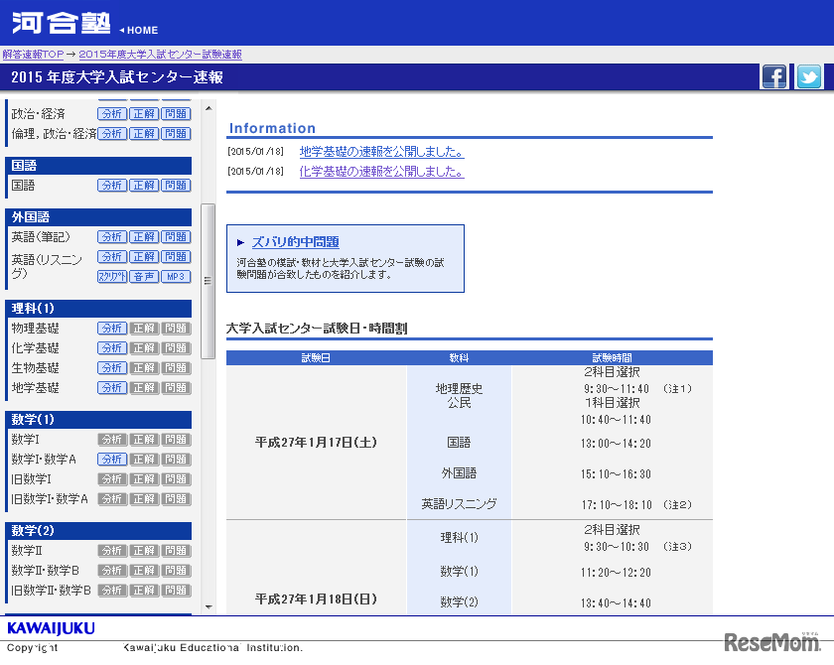Screen dimensions: 834x665
Task: Open 問題 for 数学II・数学B
Action: tap(175, 570)
